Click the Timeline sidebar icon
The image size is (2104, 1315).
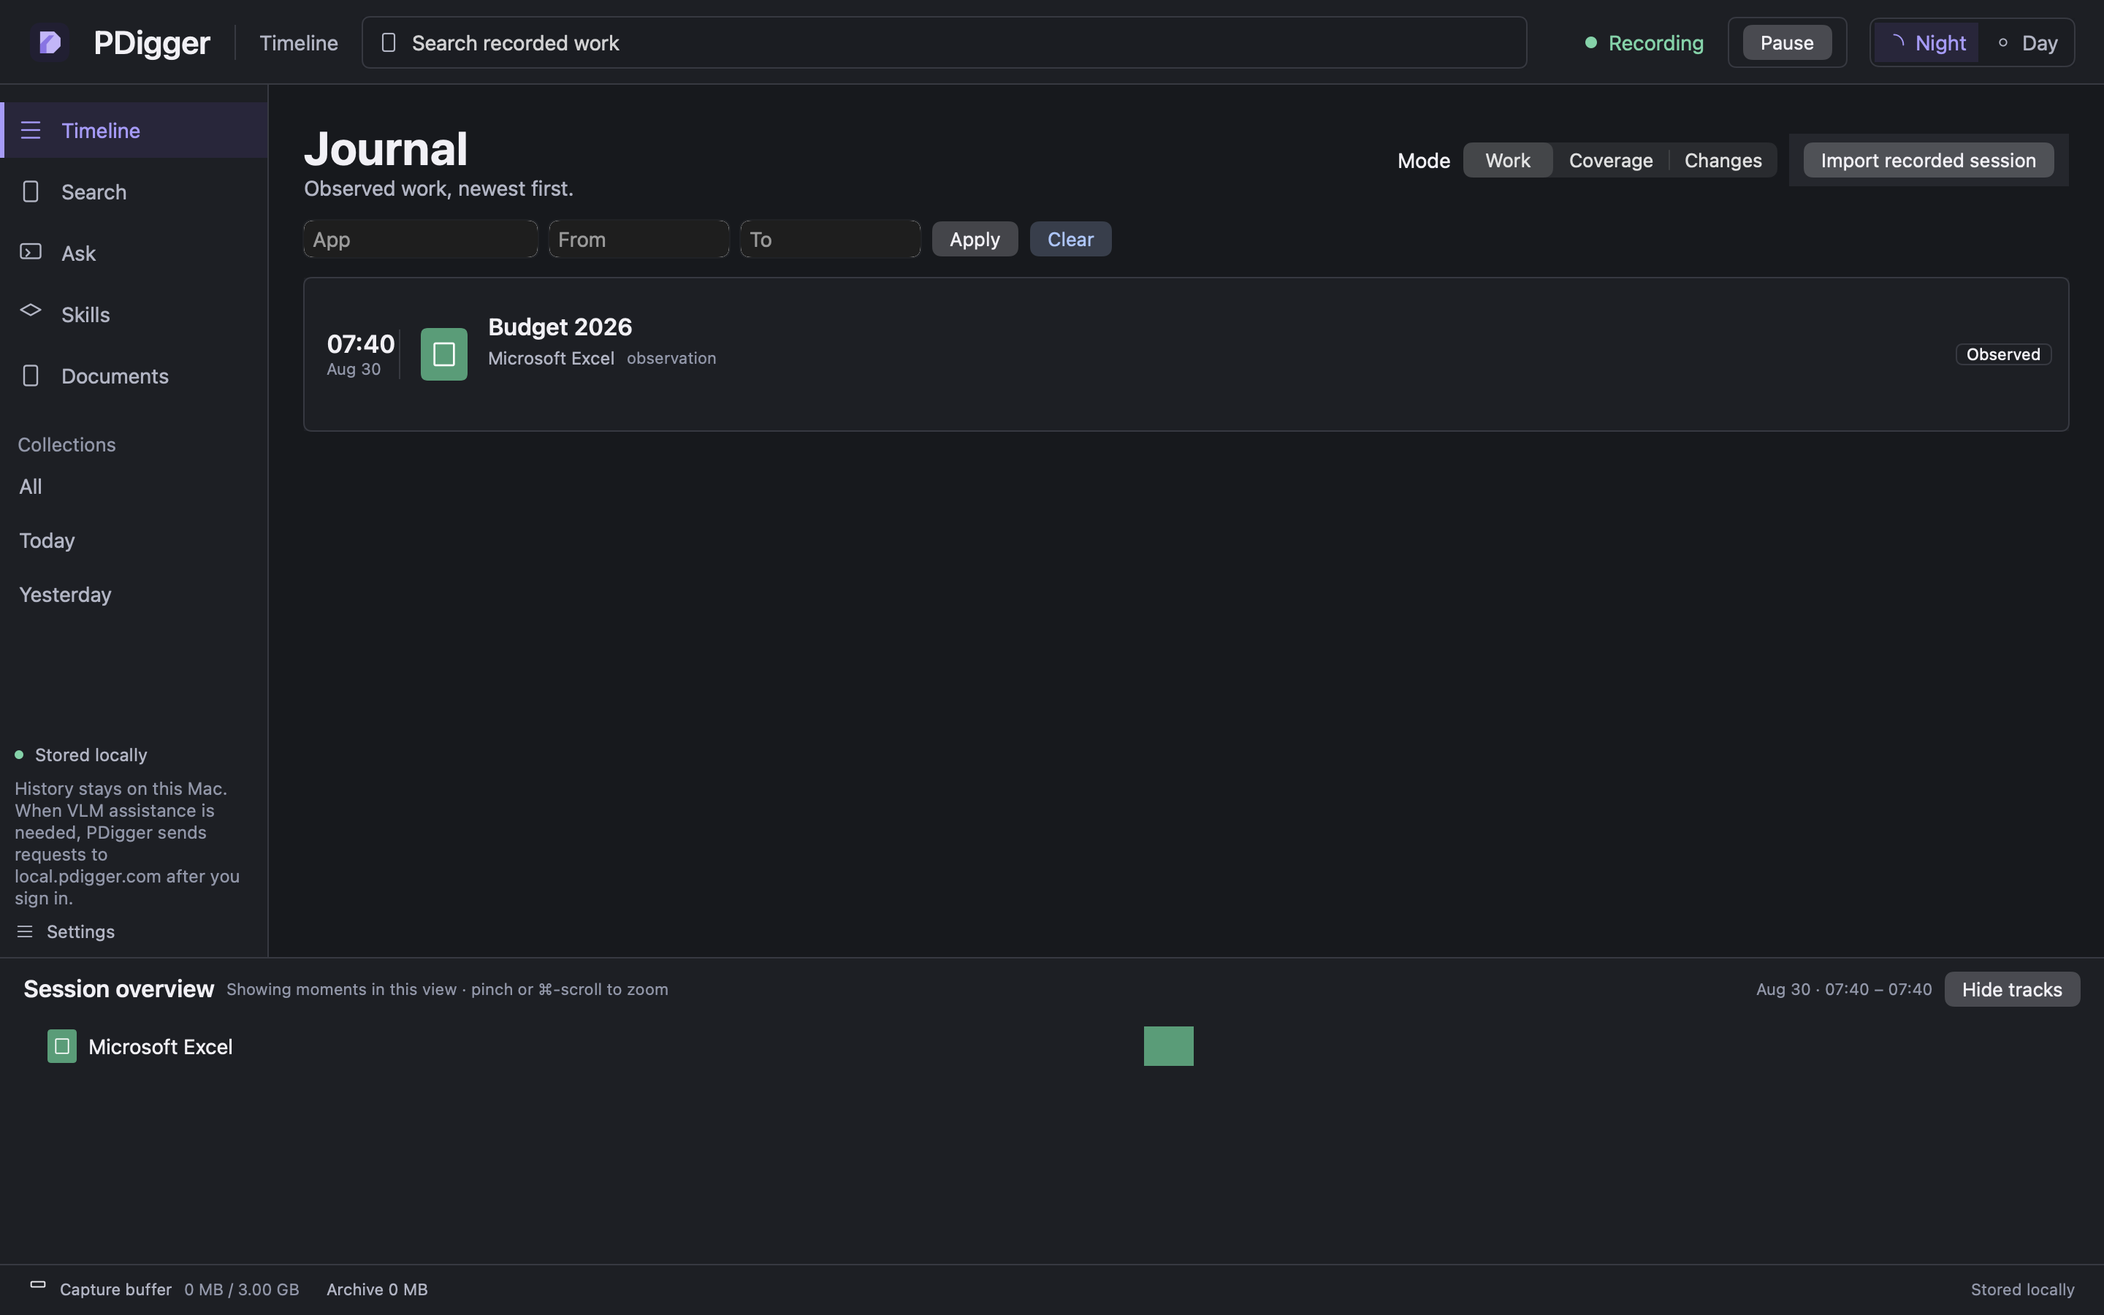coord(31,131)
